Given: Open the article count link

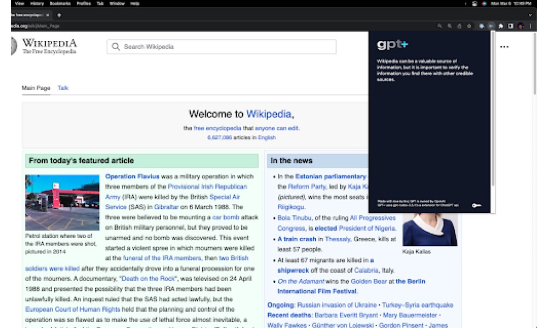Looking at the screenshot, I should click(x=220, y=138).
